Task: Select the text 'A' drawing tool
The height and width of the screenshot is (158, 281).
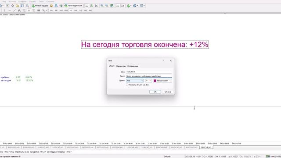Action: (x=29, y=11)
